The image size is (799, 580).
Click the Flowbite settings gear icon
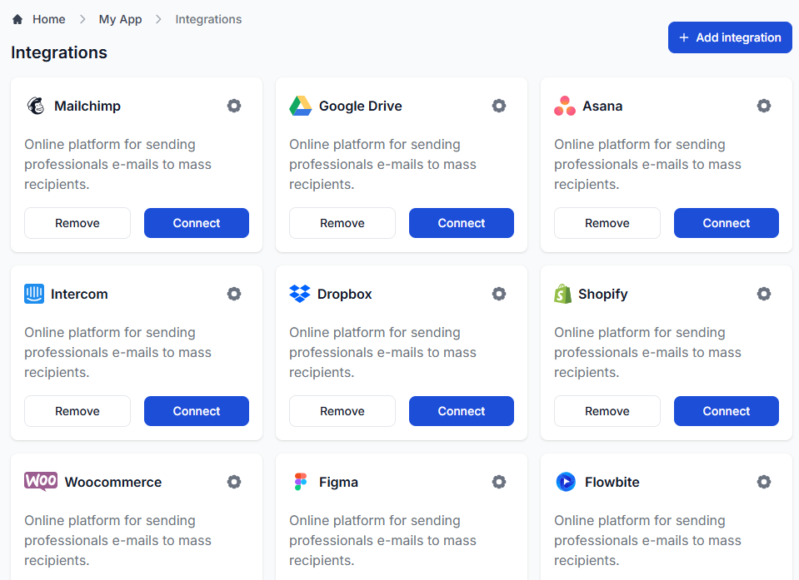click(764, 482)
